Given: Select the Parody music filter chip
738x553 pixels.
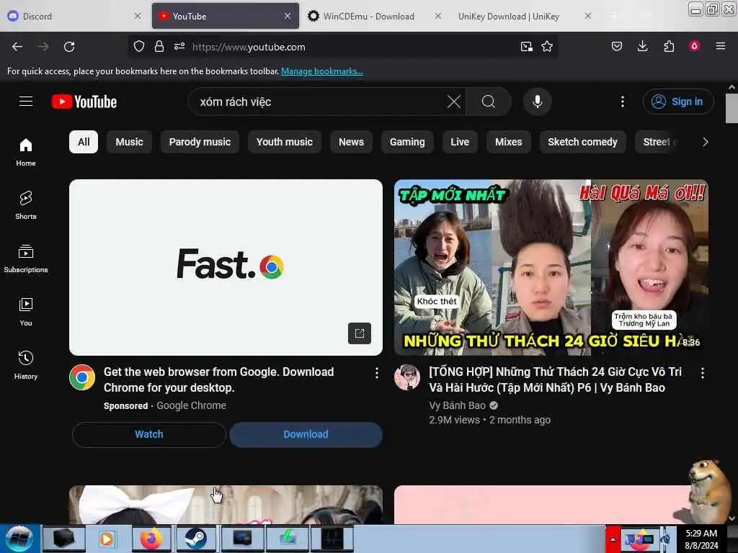Looking at the screenshot, I should coord(200,142).
